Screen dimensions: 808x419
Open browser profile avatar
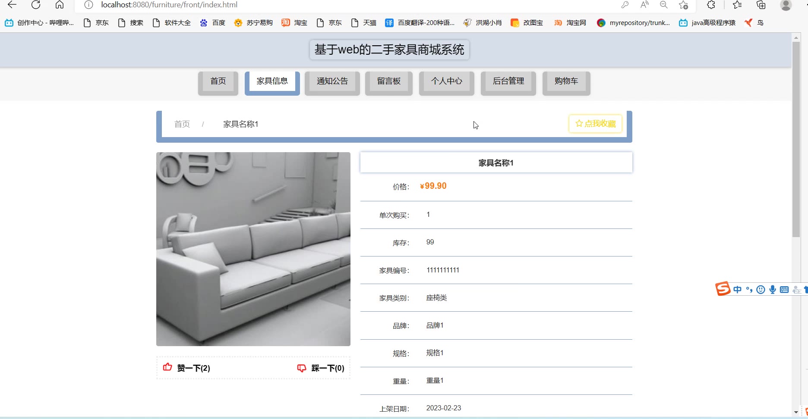pyautogui.click(x=786, y=5)
